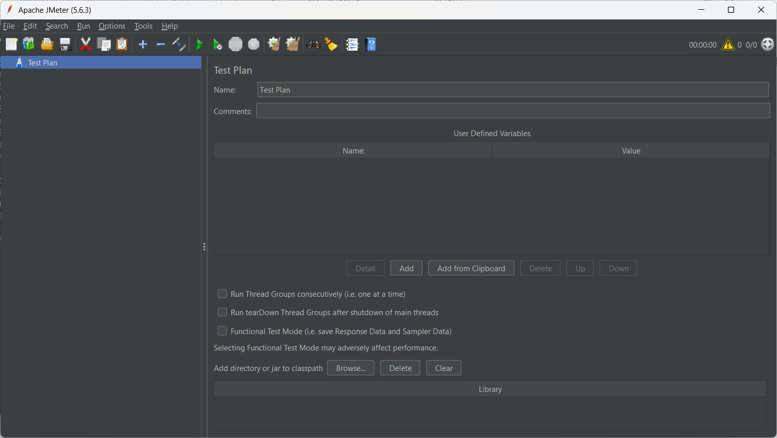Image resolution: width=777 pixels, height=438 pixels.
Task: Click Add from Clipboard button
Action: [471, 268]
